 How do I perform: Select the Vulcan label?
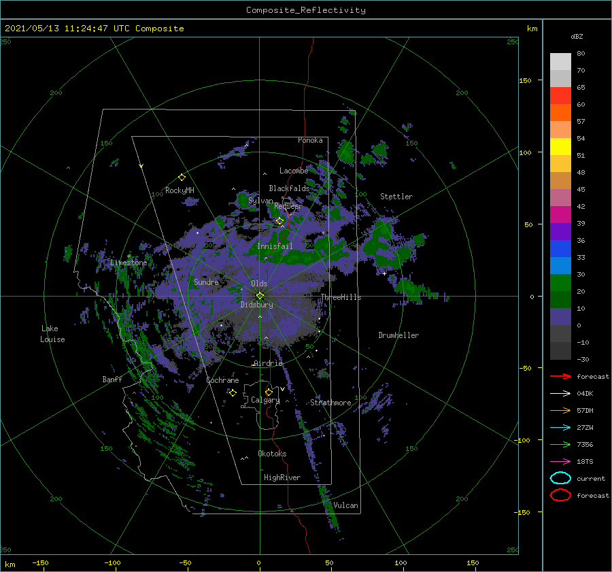(345, 505)
